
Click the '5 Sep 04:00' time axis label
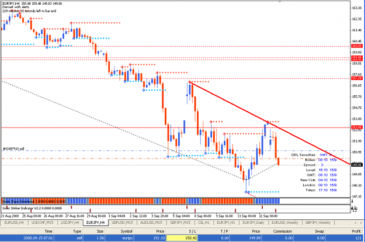tap(182, 216)
